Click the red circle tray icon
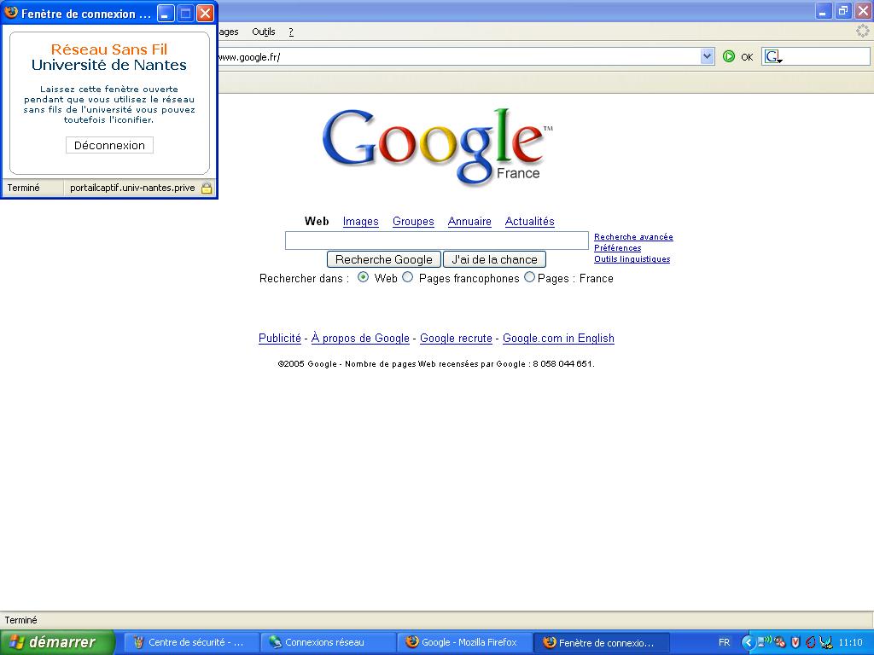 click(x=810, y=642)
